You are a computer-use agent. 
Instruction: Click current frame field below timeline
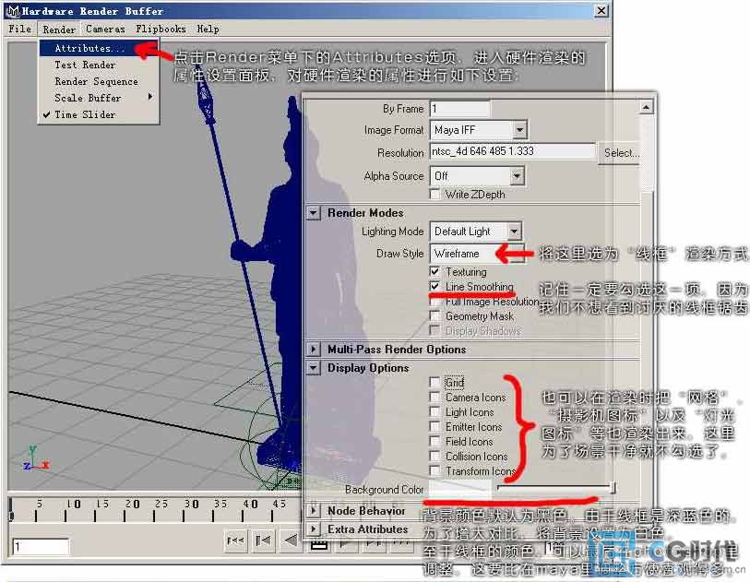[41, 546]
